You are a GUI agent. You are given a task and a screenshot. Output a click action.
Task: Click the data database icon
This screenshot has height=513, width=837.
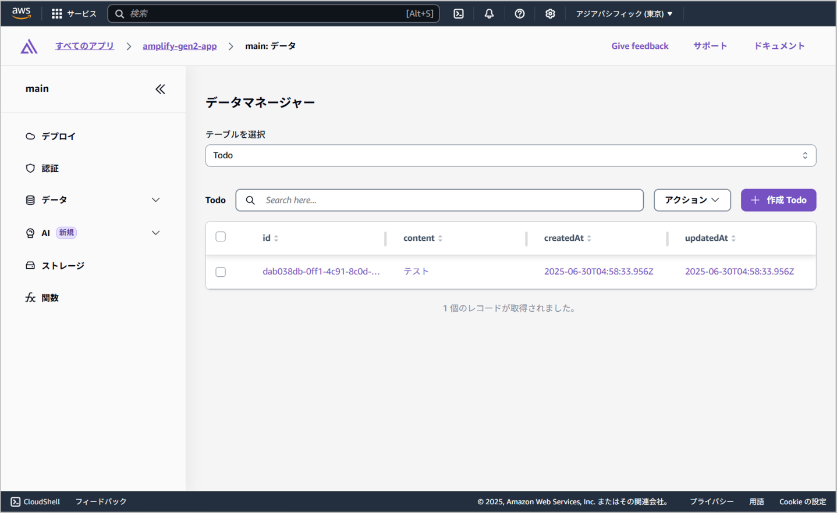[30, 200]
